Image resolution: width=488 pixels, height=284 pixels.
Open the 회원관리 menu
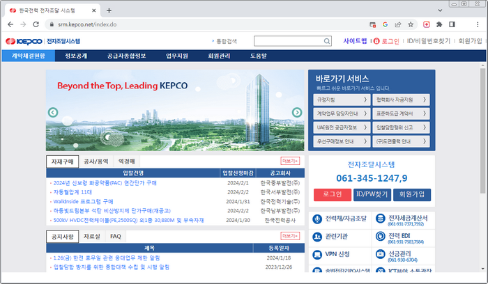219,56
